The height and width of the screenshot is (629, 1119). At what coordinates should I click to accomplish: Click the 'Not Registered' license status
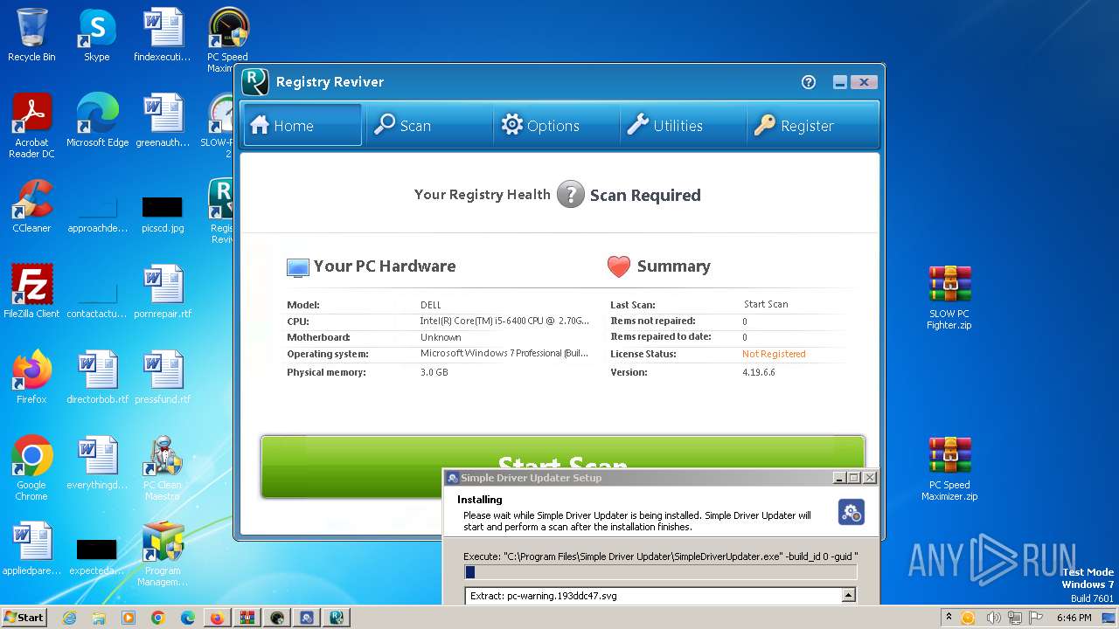tap(774, 354)
